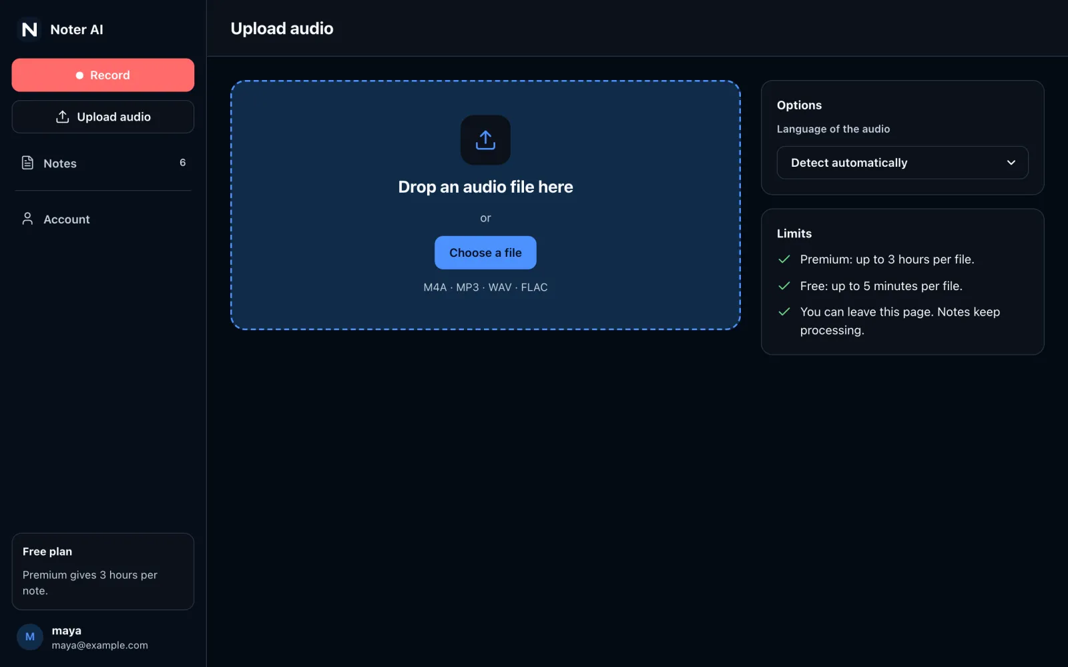
Task: Click the notes count badge 6
Action: pyautogui.click(x=182, y=163)
